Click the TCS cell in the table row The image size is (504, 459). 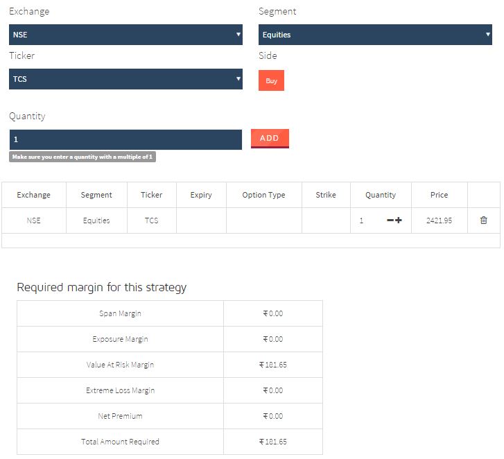point(151,220)
